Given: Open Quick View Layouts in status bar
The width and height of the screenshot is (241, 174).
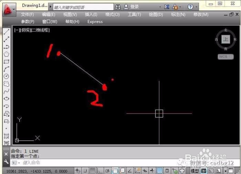Looking at the screenshot, I should point(204,171).
